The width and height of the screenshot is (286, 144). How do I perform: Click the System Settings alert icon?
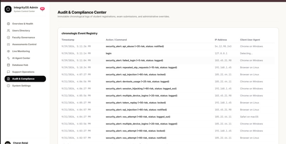[9, 86]
